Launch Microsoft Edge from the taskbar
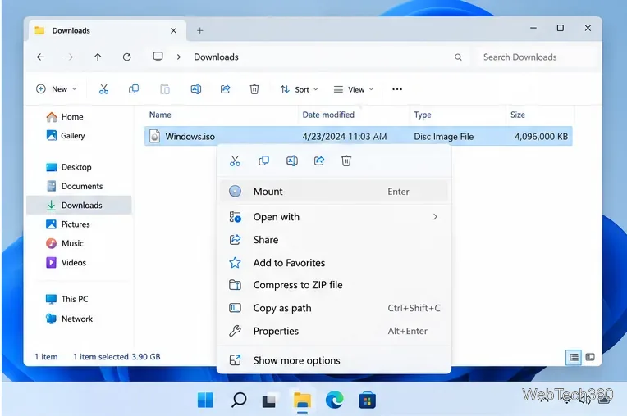 335,400
